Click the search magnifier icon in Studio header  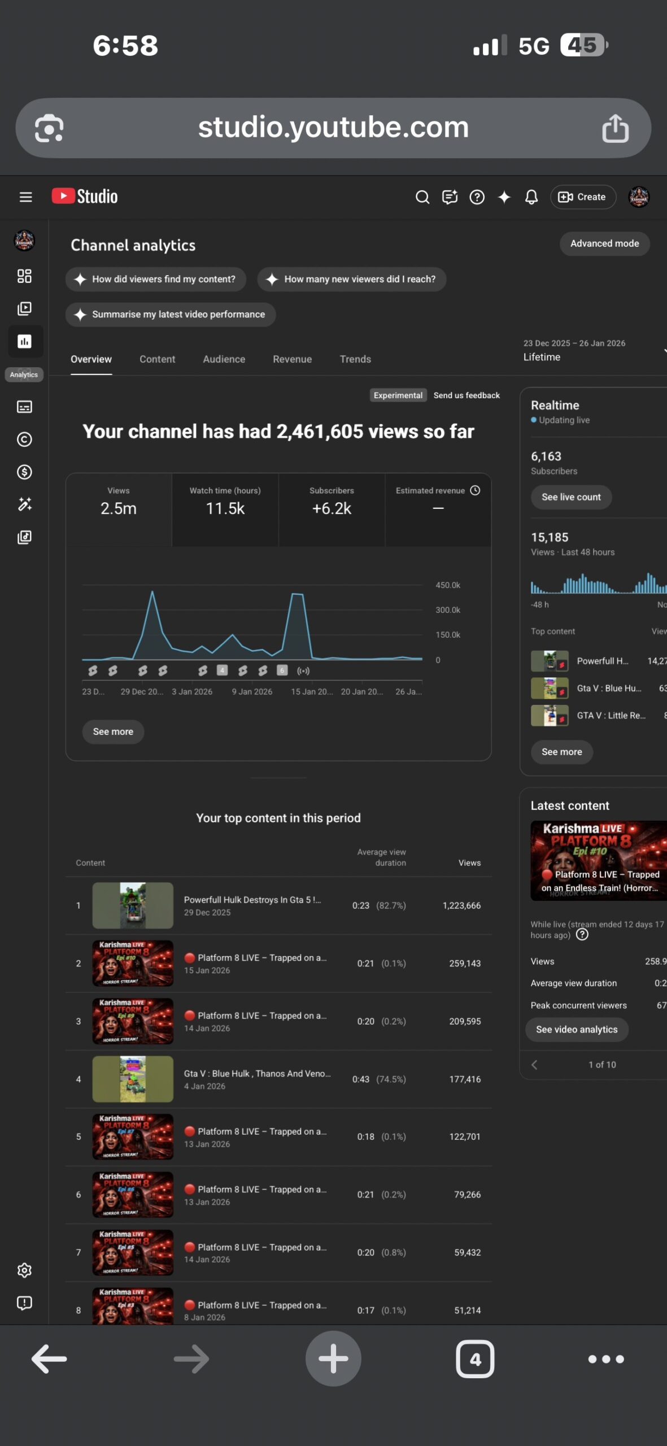[x=422, y=197]
